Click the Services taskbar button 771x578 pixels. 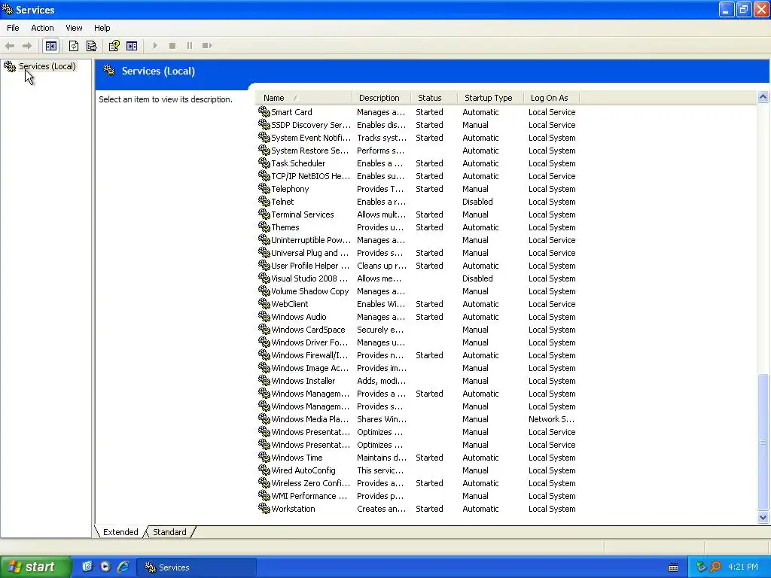tap(196, 567)
